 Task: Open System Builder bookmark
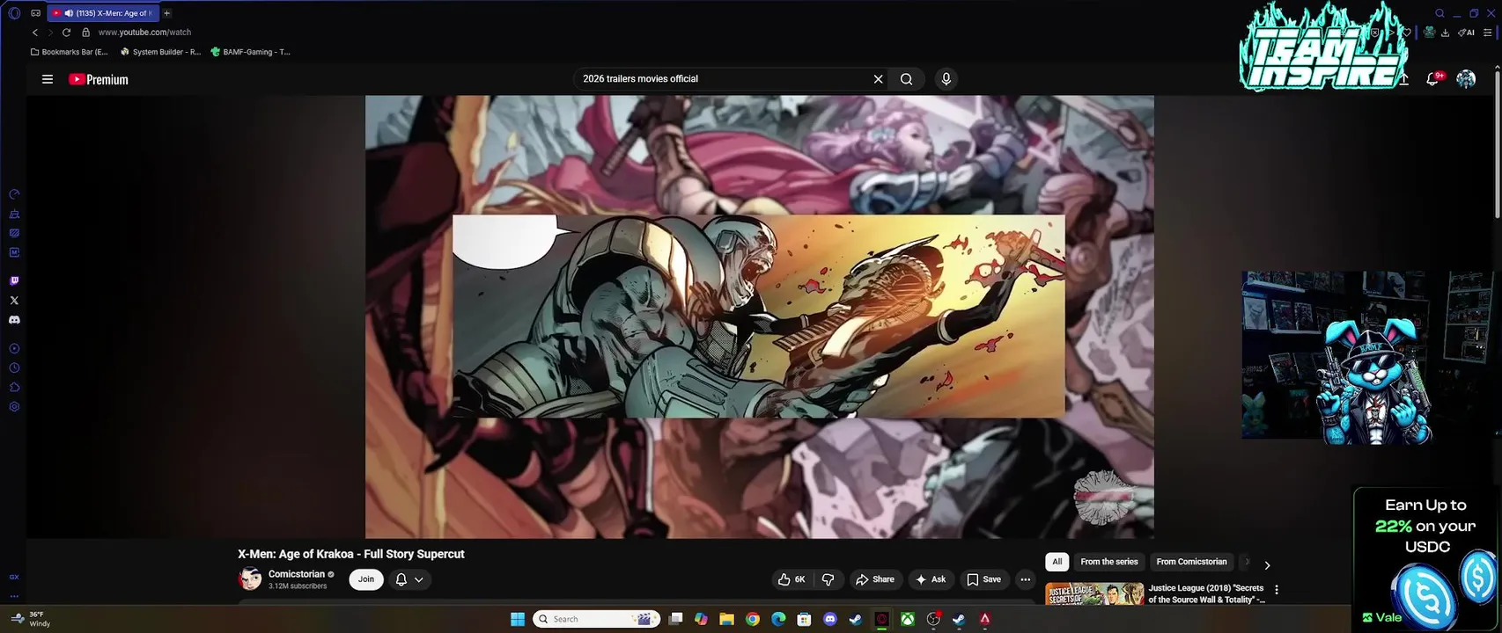click(x=160, y=52)
